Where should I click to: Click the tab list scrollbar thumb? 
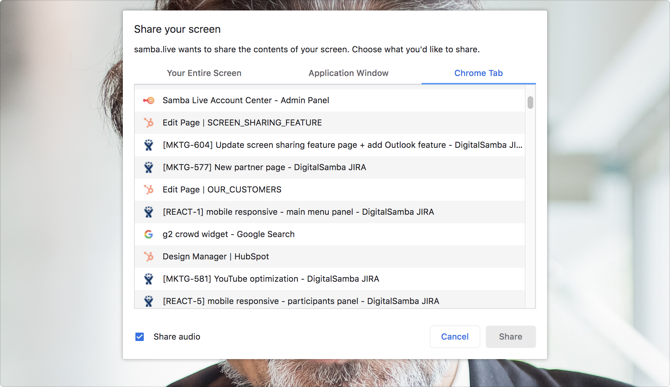530,103
